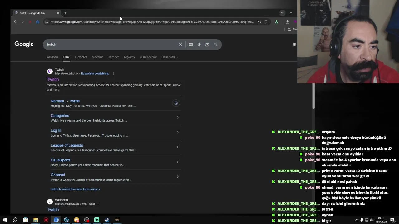Open the League of Legends sitelink
The width and height of the screenshot is (399, 224).
67,145
